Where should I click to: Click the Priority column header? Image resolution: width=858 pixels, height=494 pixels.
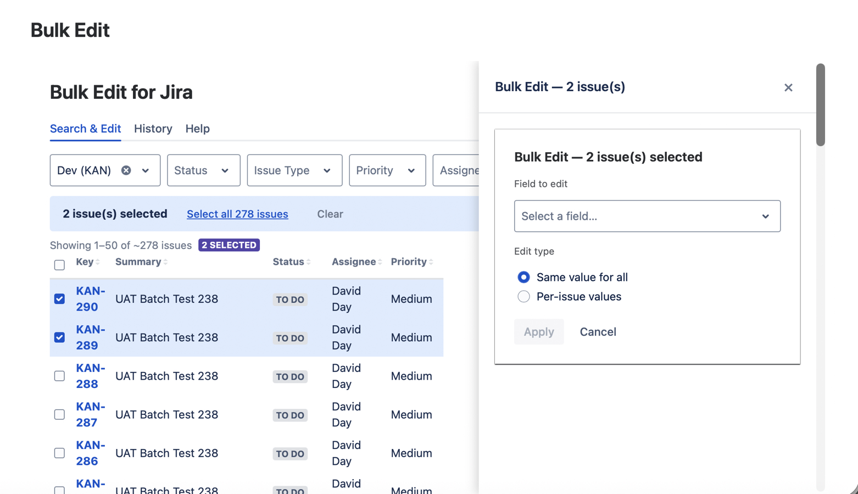coord(409,262)
